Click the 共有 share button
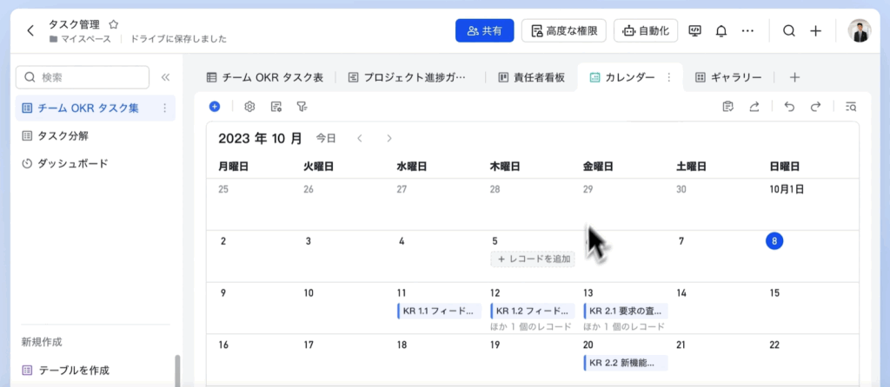 click(484, 31)
